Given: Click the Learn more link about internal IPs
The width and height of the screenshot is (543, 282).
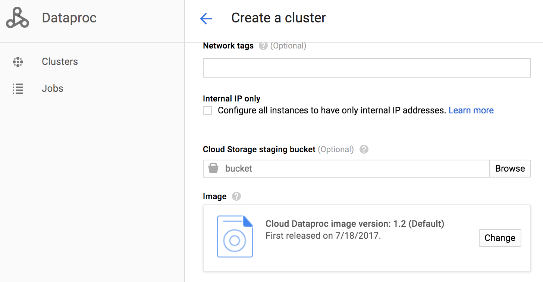Looking at the screenshot, I should click(471, 110).
